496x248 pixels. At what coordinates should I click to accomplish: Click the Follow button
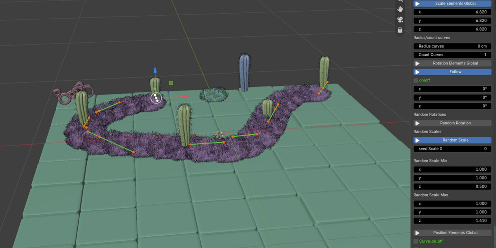pyautogui.click(x=453, y=72)
